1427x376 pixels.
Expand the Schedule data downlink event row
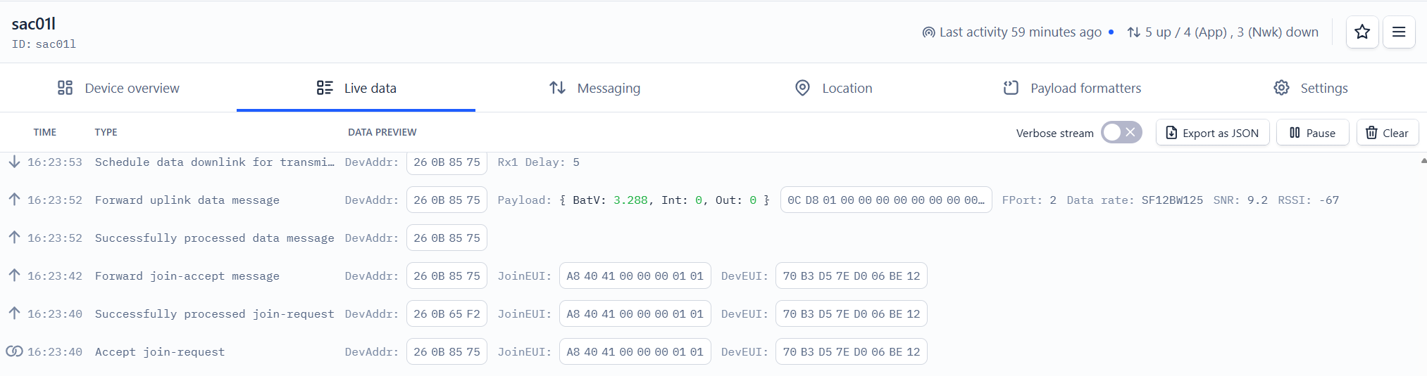[x=710, y=162]
